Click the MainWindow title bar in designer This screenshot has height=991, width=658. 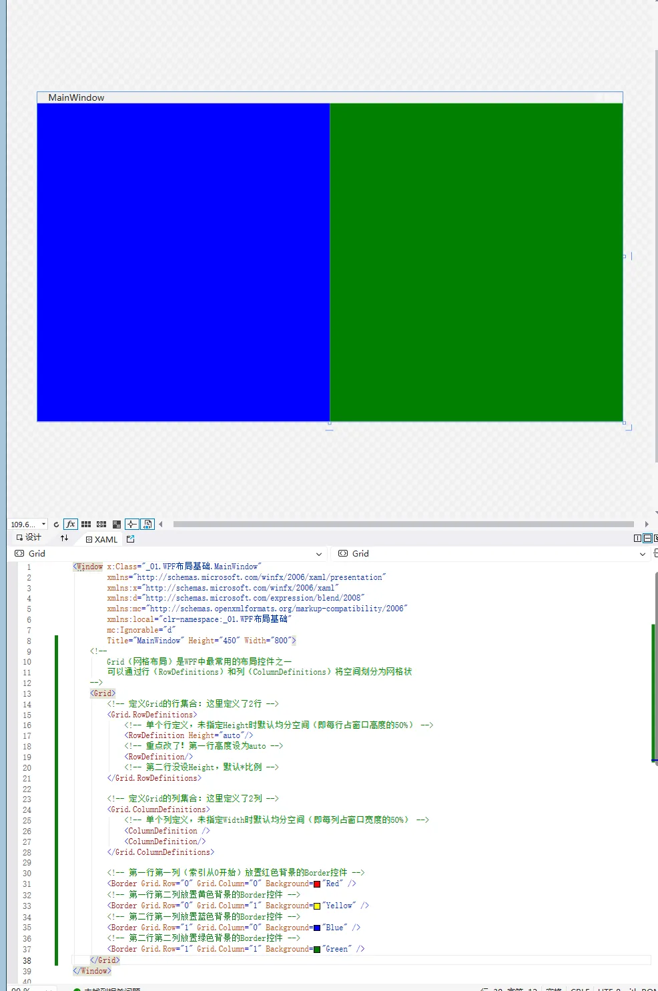click(330, 97)
